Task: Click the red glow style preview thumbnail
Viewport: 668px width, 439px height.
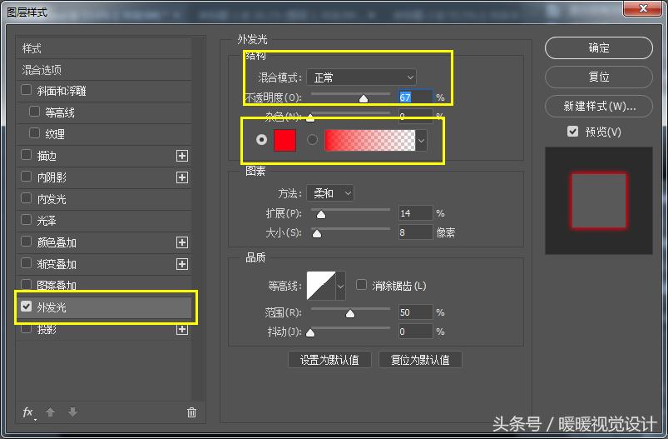Action: 599,201
